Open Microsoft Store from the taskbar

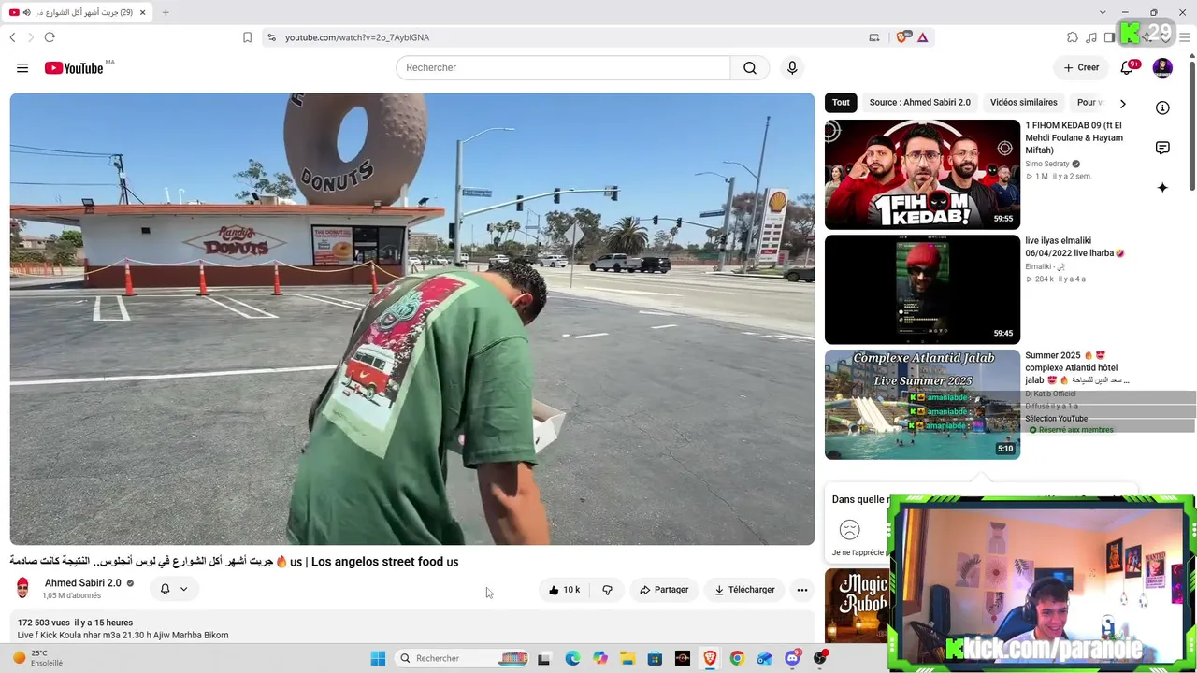(x=655, y=658)
